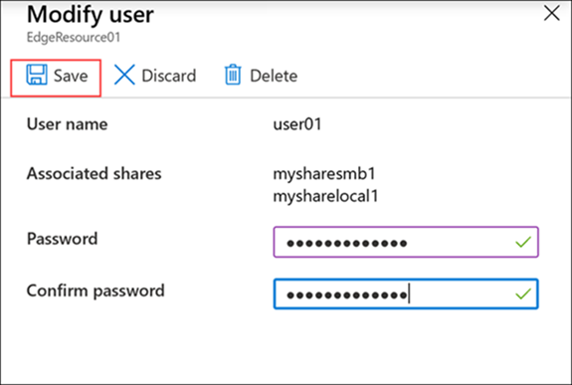Click the floppy disk Save icon
Image resolution: width=572 pixels, height=385 pixels.
click(37, 75)
